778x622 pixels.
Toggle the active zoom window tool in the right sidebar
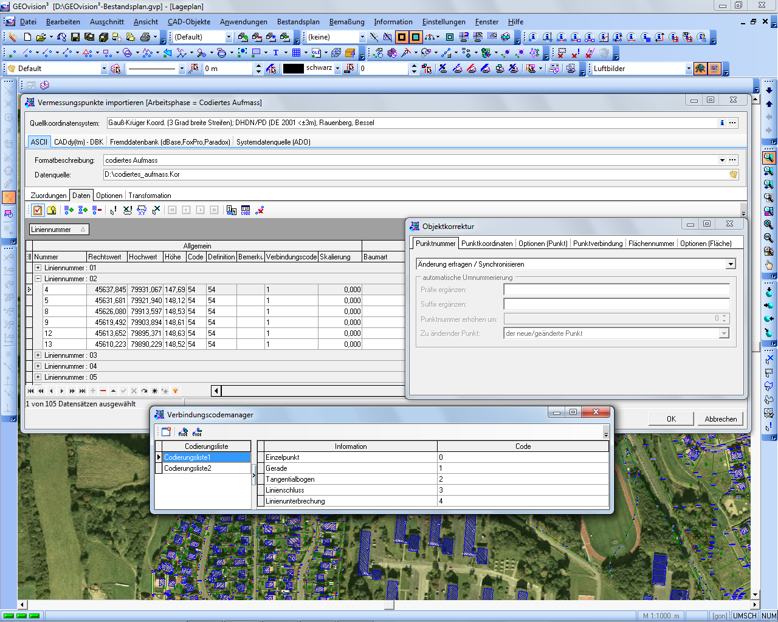[769, 158]
